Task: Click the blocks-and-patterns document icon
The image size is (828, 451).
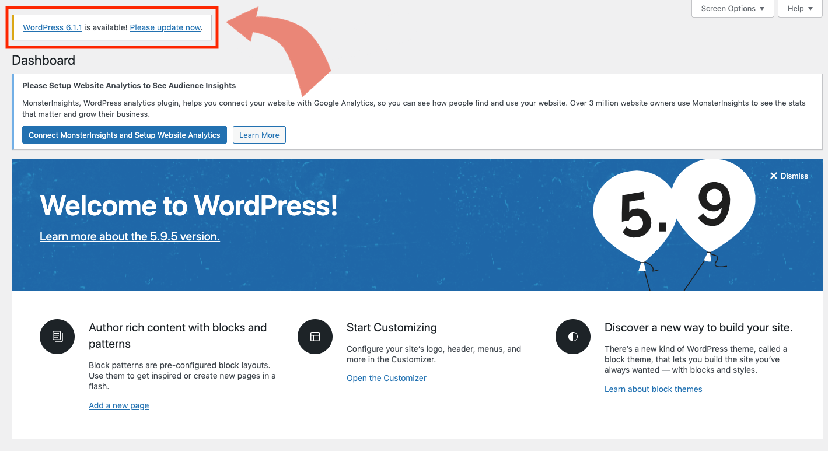Action: tap(57, 337)
